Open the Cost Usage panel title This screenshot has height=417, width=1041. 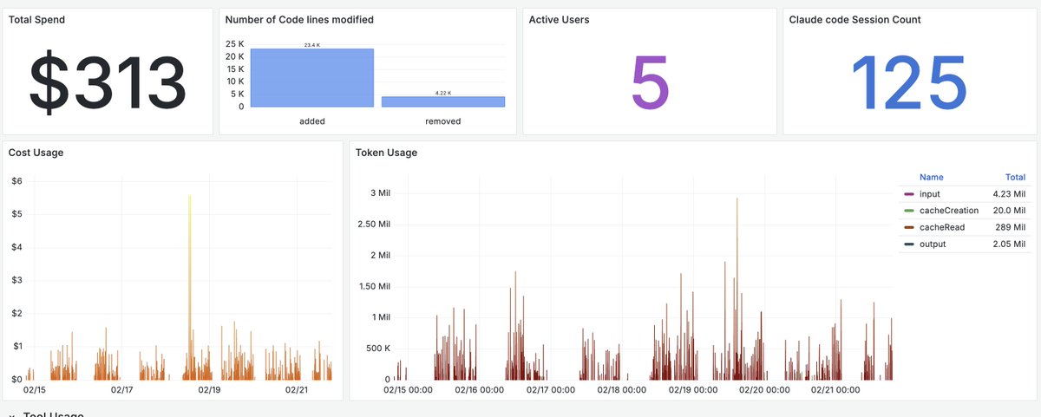click(36, 153)
